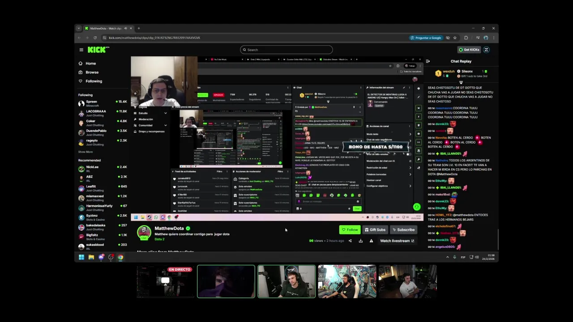Open the Bigfoltz recommended channel
This screenshot has height=322, width=573.
pyautogui.click(x=103, y=237)
